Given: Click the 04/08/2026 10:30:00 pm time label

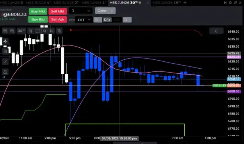Looking at the screenshot, I should tap(119, 139).
